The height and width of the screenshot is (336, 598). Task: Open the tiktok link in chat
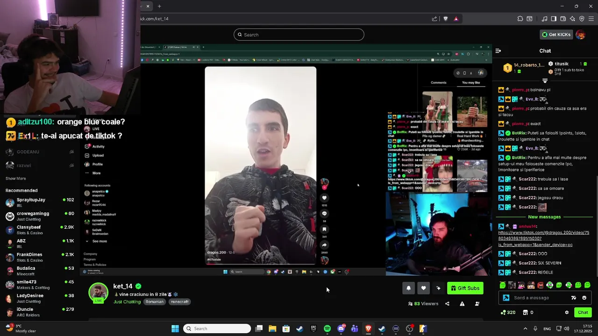tap(543, 238)
